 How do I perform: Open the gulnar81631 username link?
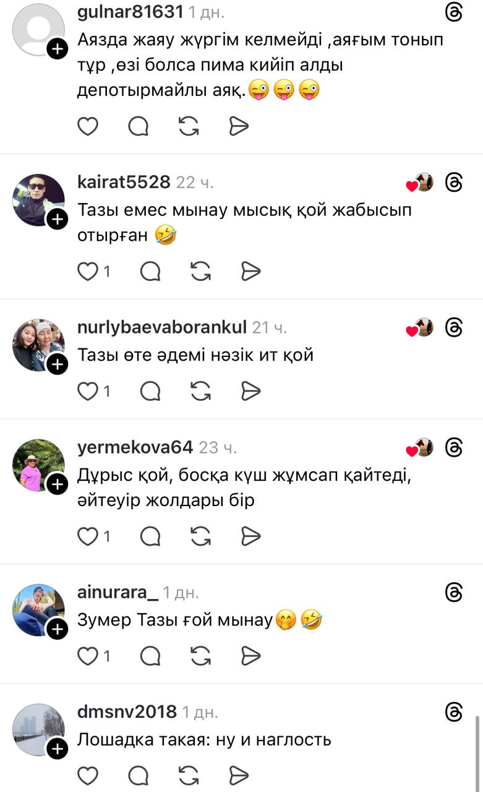130,12
